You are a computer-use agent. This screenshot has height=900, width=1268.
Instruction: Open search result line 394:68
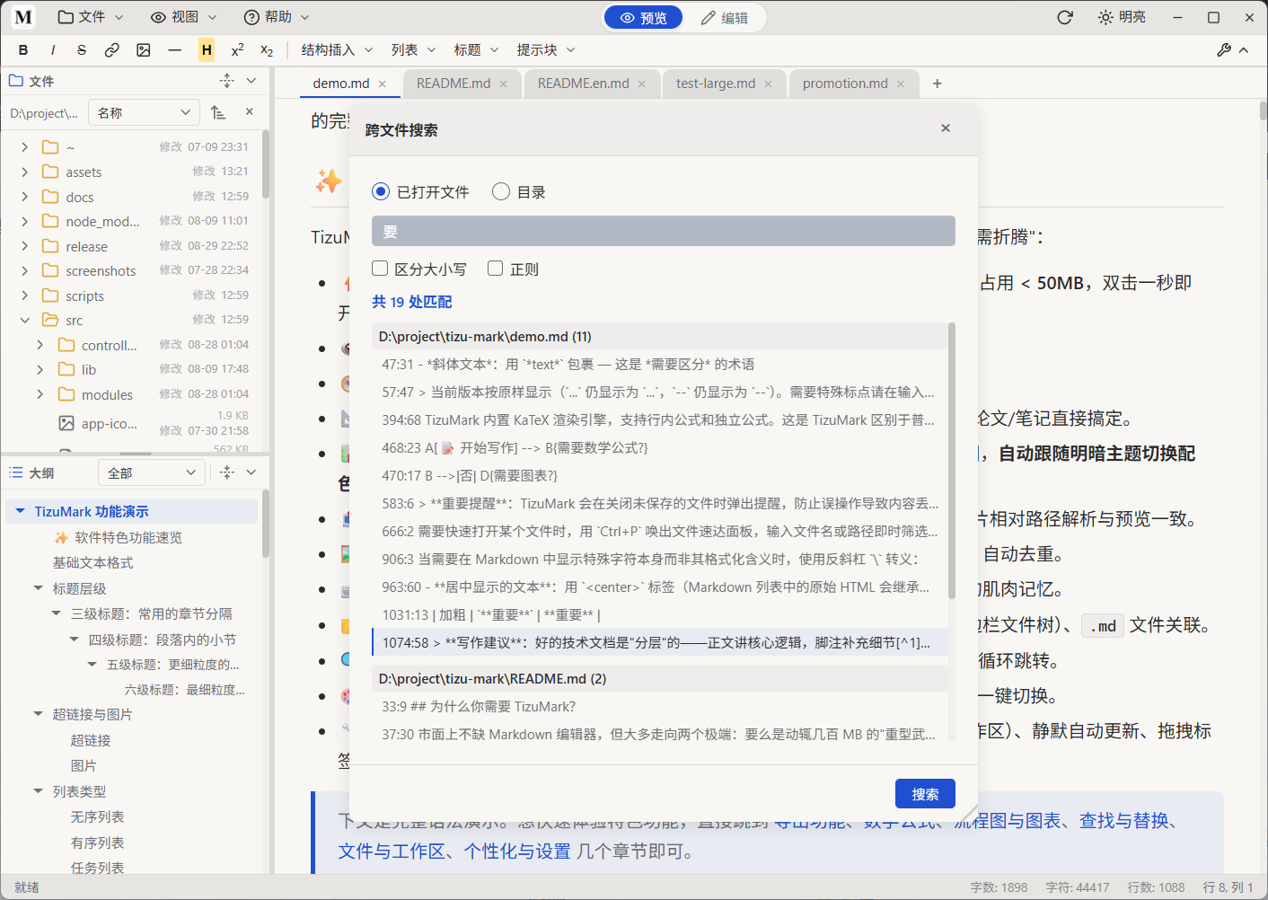659,420
